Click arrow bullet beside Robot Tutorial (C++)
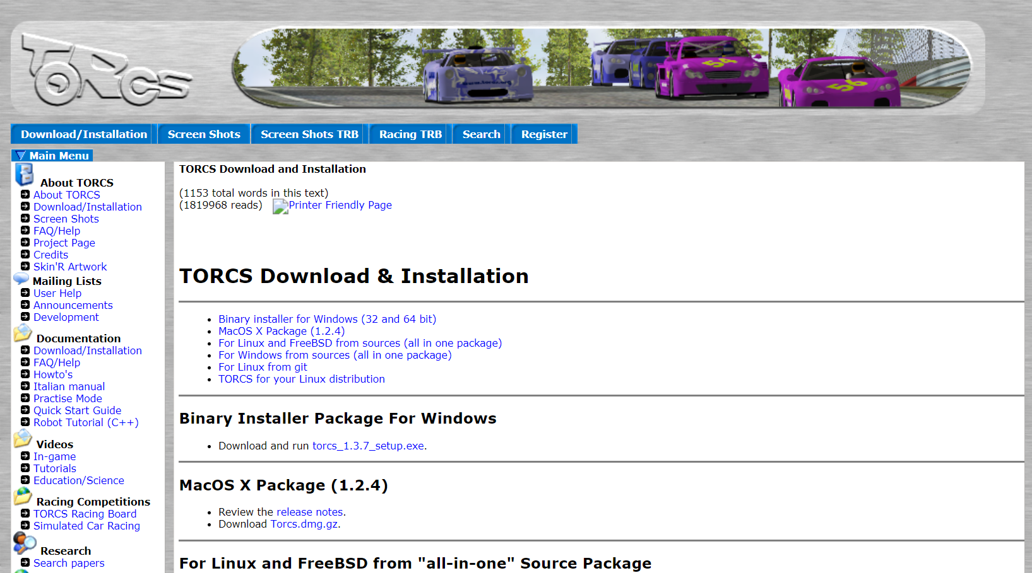 click(25, 422)
